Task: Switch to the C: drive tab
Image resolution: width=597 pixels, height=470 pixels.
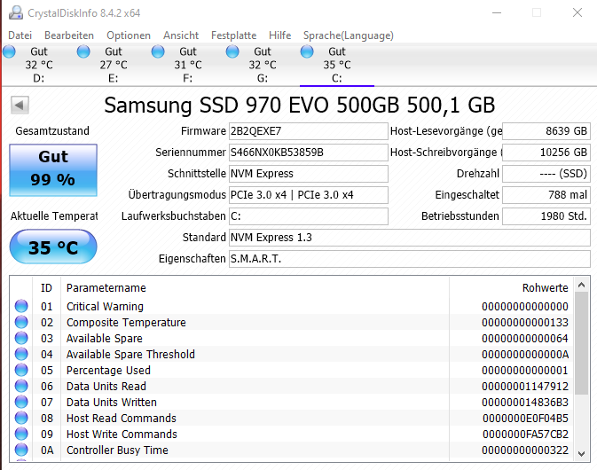Action: (x=337, y=65)
